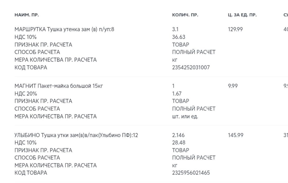Click the 'шт. или ед.' unit value
The image size is (288, 183).
point(185,117)
